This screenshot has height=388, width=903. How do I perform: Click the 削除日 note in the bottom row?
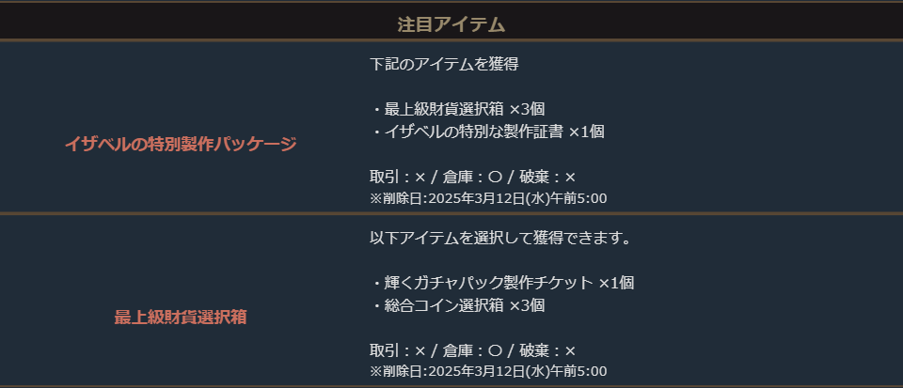(x=488, y=371)
